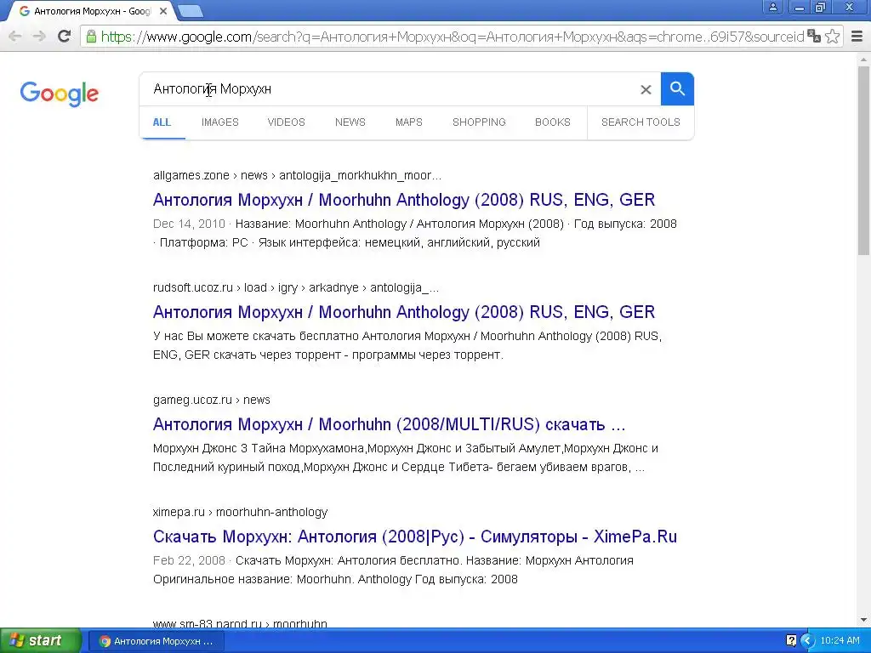This screenshot has width=871, height=653.
Task: Click the snippet about скачать через торрент
Action: pos(407,345)
